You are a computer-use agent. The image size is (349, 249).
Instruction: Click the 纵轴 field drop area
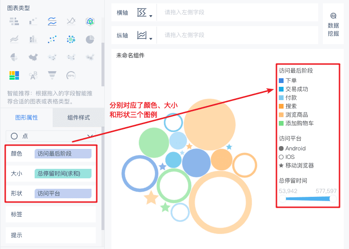pos(238,35)
